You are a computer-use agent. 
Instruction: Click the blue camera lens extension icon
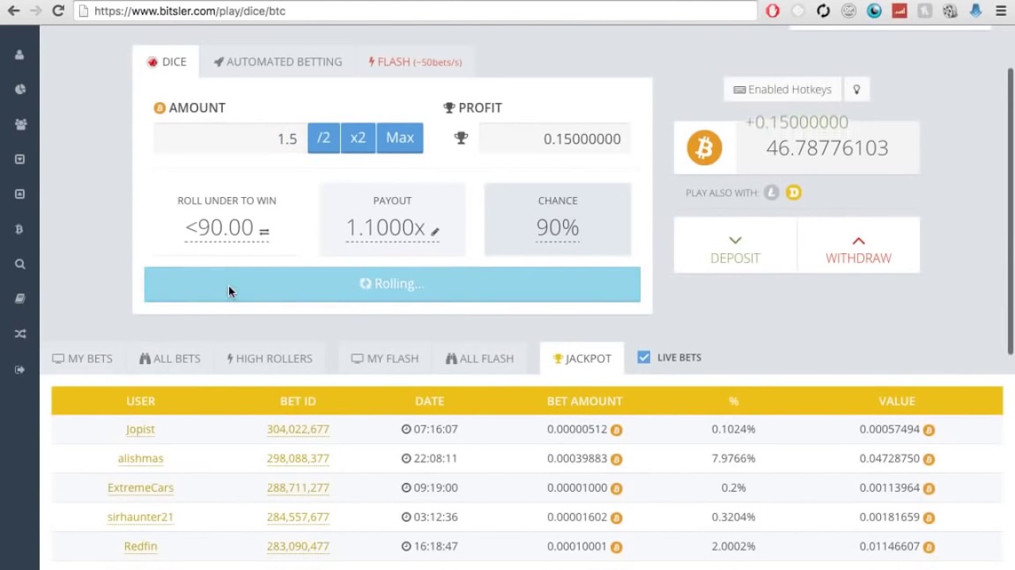pyautogui.click(x=874, y=11)
